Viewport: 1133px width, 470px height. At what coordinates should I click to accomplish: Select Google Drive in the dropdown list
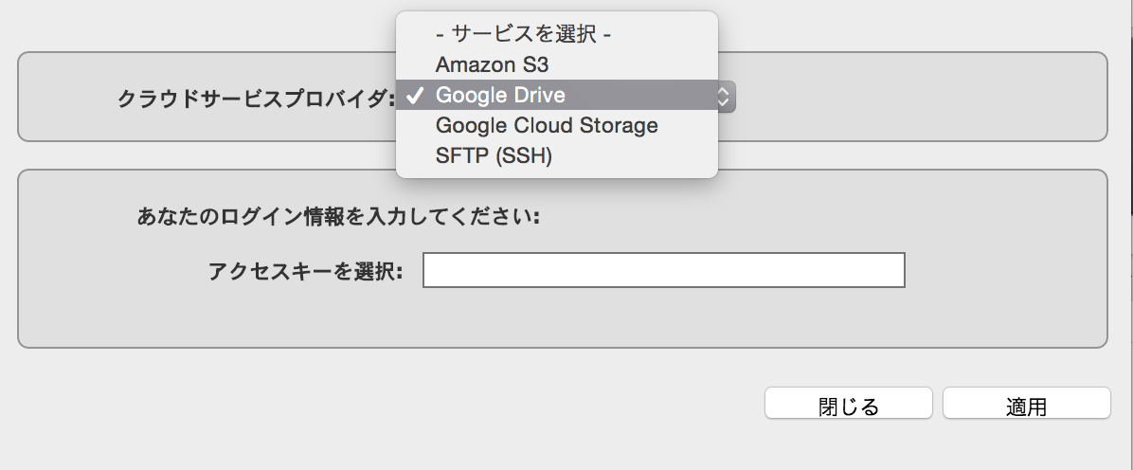(557, 96)
